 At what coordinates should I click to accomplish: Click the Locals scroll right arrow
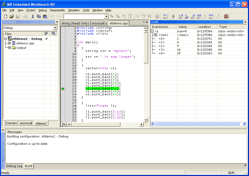click(244, 124)
